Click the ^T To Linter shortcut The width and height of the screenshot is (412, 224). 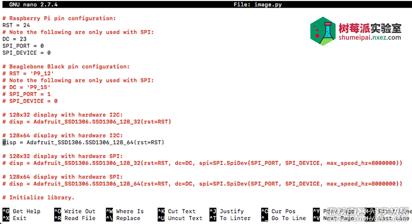pos(230,218)
